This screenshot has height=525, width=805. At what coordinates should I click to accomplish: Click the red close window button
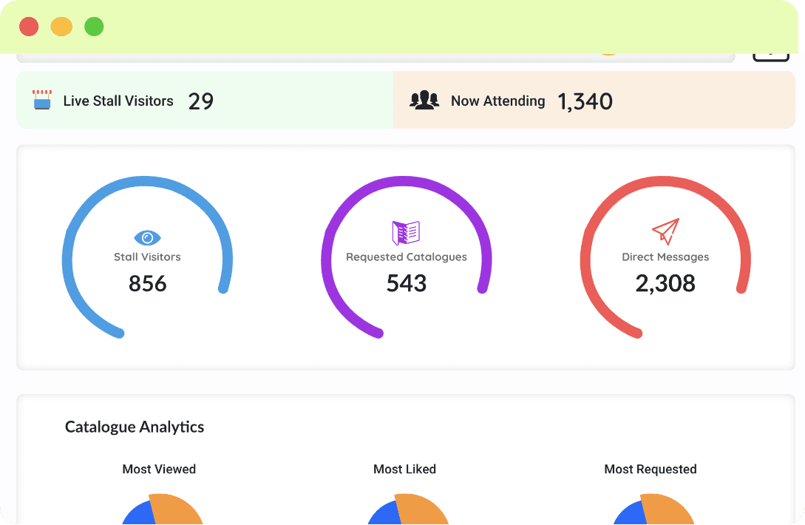coord(29,26)
